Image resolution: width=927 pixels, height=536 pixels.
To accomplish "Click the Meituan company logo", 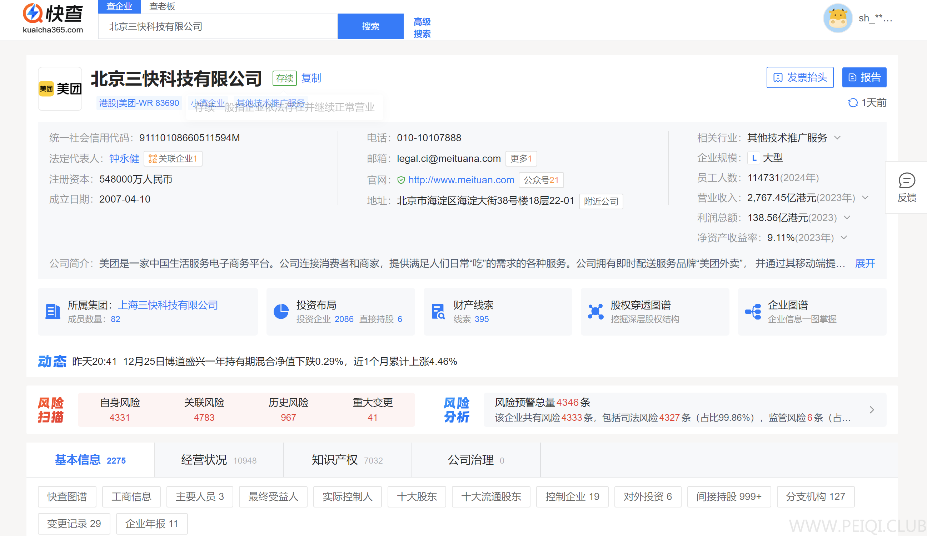I will coord(60,88).
